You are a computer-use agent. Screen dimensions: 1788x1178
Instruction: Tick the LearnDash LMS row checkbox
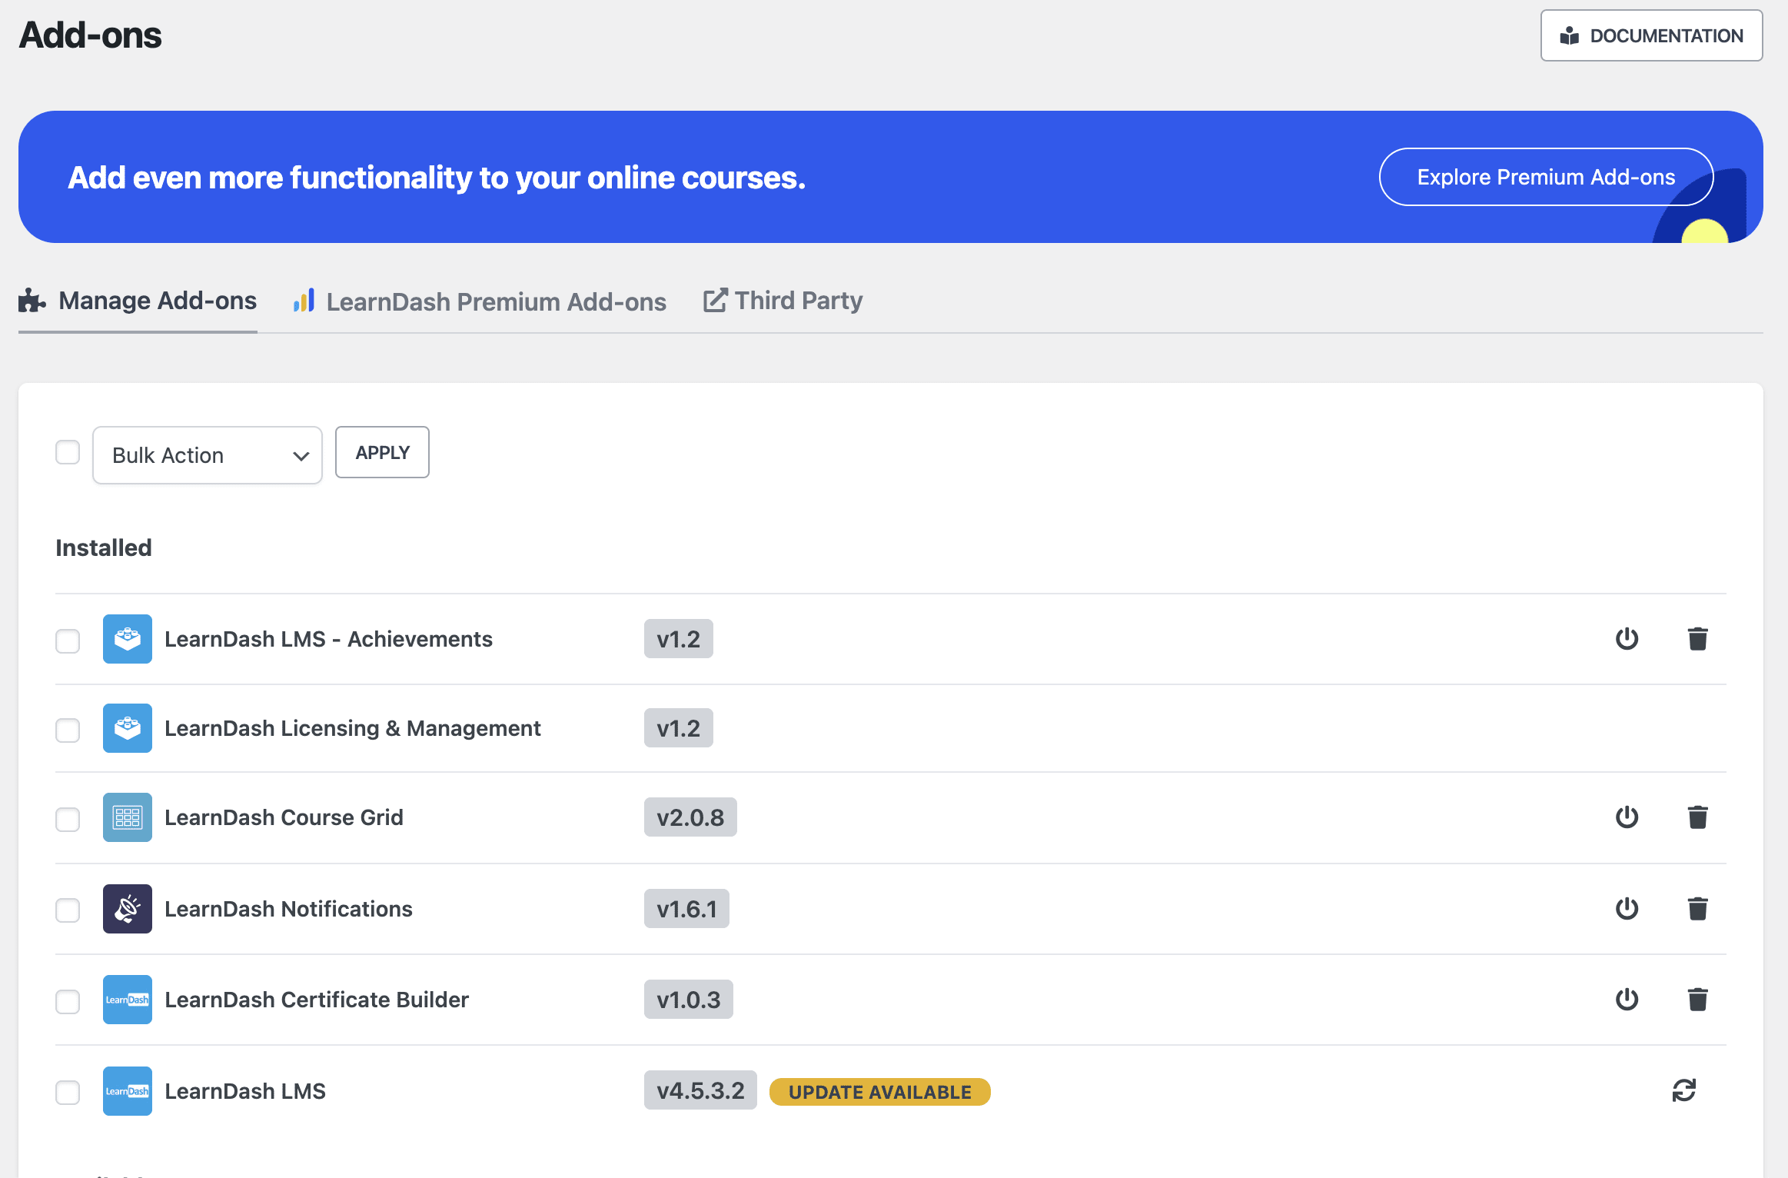coord(68,1092)
